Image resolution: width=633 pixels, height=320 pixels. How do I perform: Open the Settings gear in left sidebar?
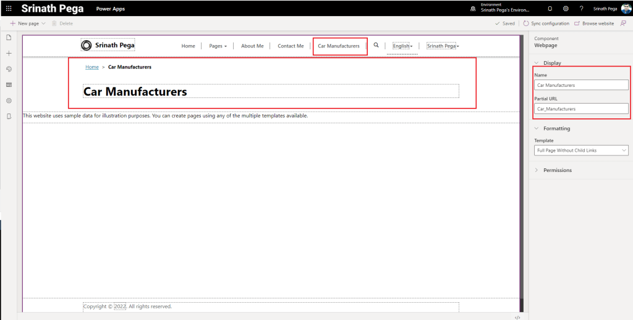[9, 101]
